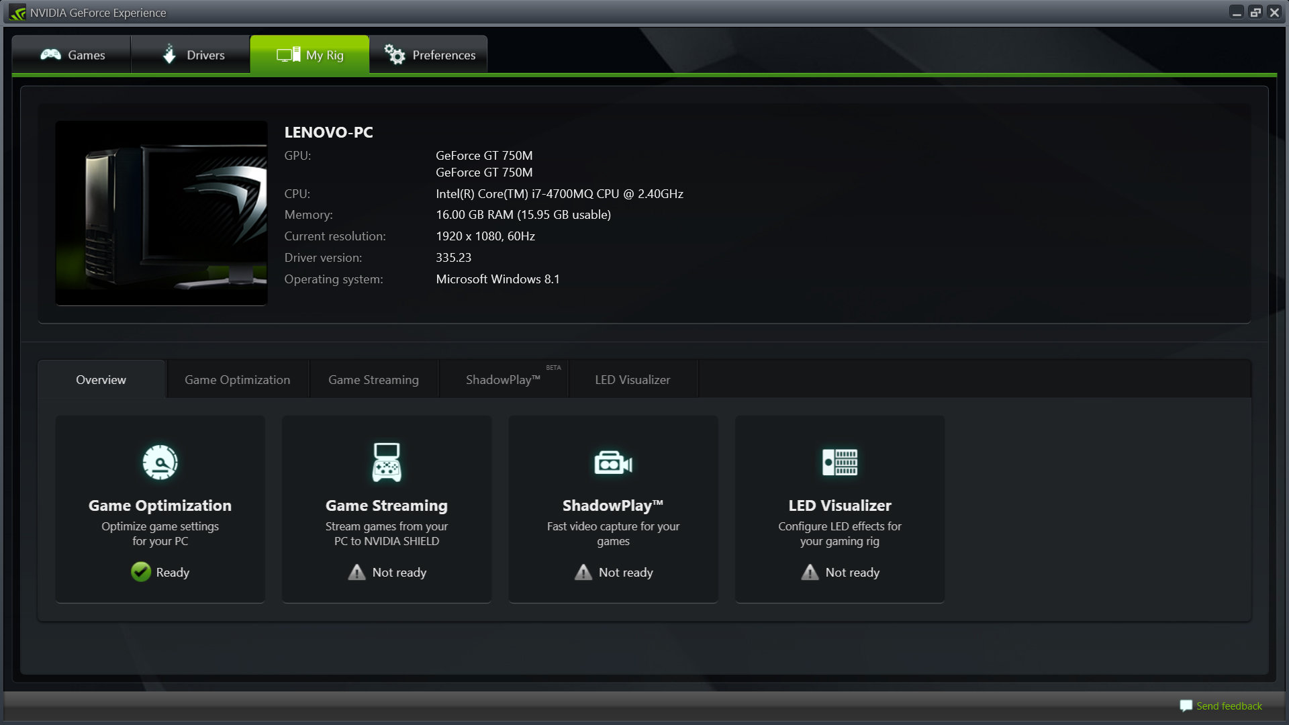
Task: Open the Game Streaming sub-tab
Action: 373,379
